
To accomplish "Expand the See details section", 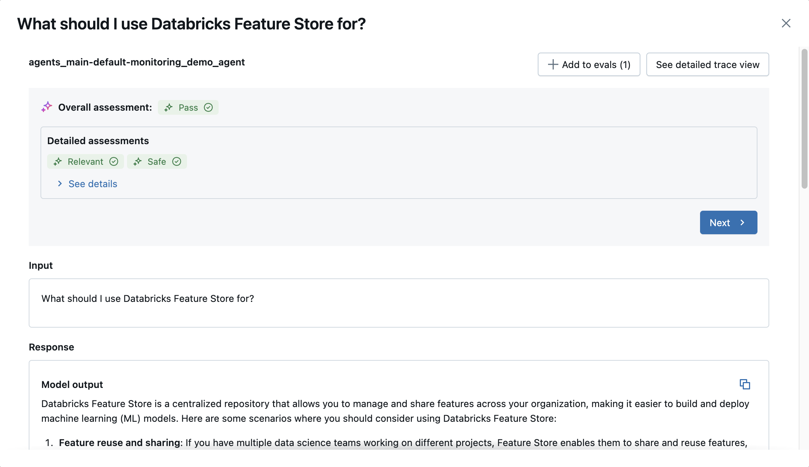I will coord(87,184).
